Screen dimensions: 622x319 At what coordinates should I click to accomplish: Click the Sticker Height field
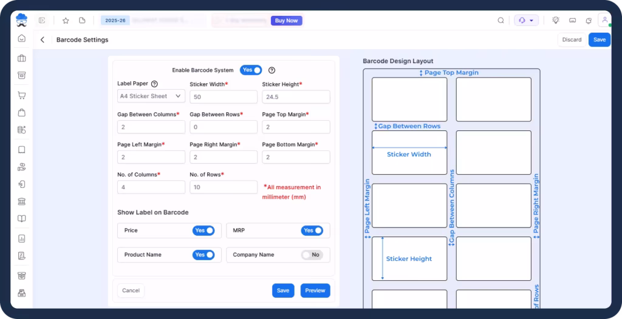(296, 96)
